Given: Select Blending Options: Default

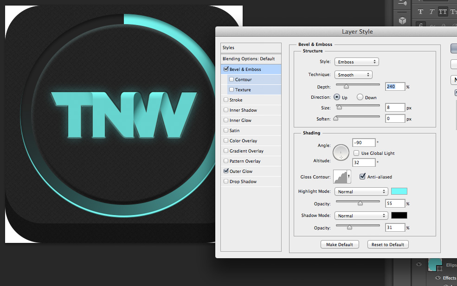Looking at the screenshot, I should click(251, 58).
